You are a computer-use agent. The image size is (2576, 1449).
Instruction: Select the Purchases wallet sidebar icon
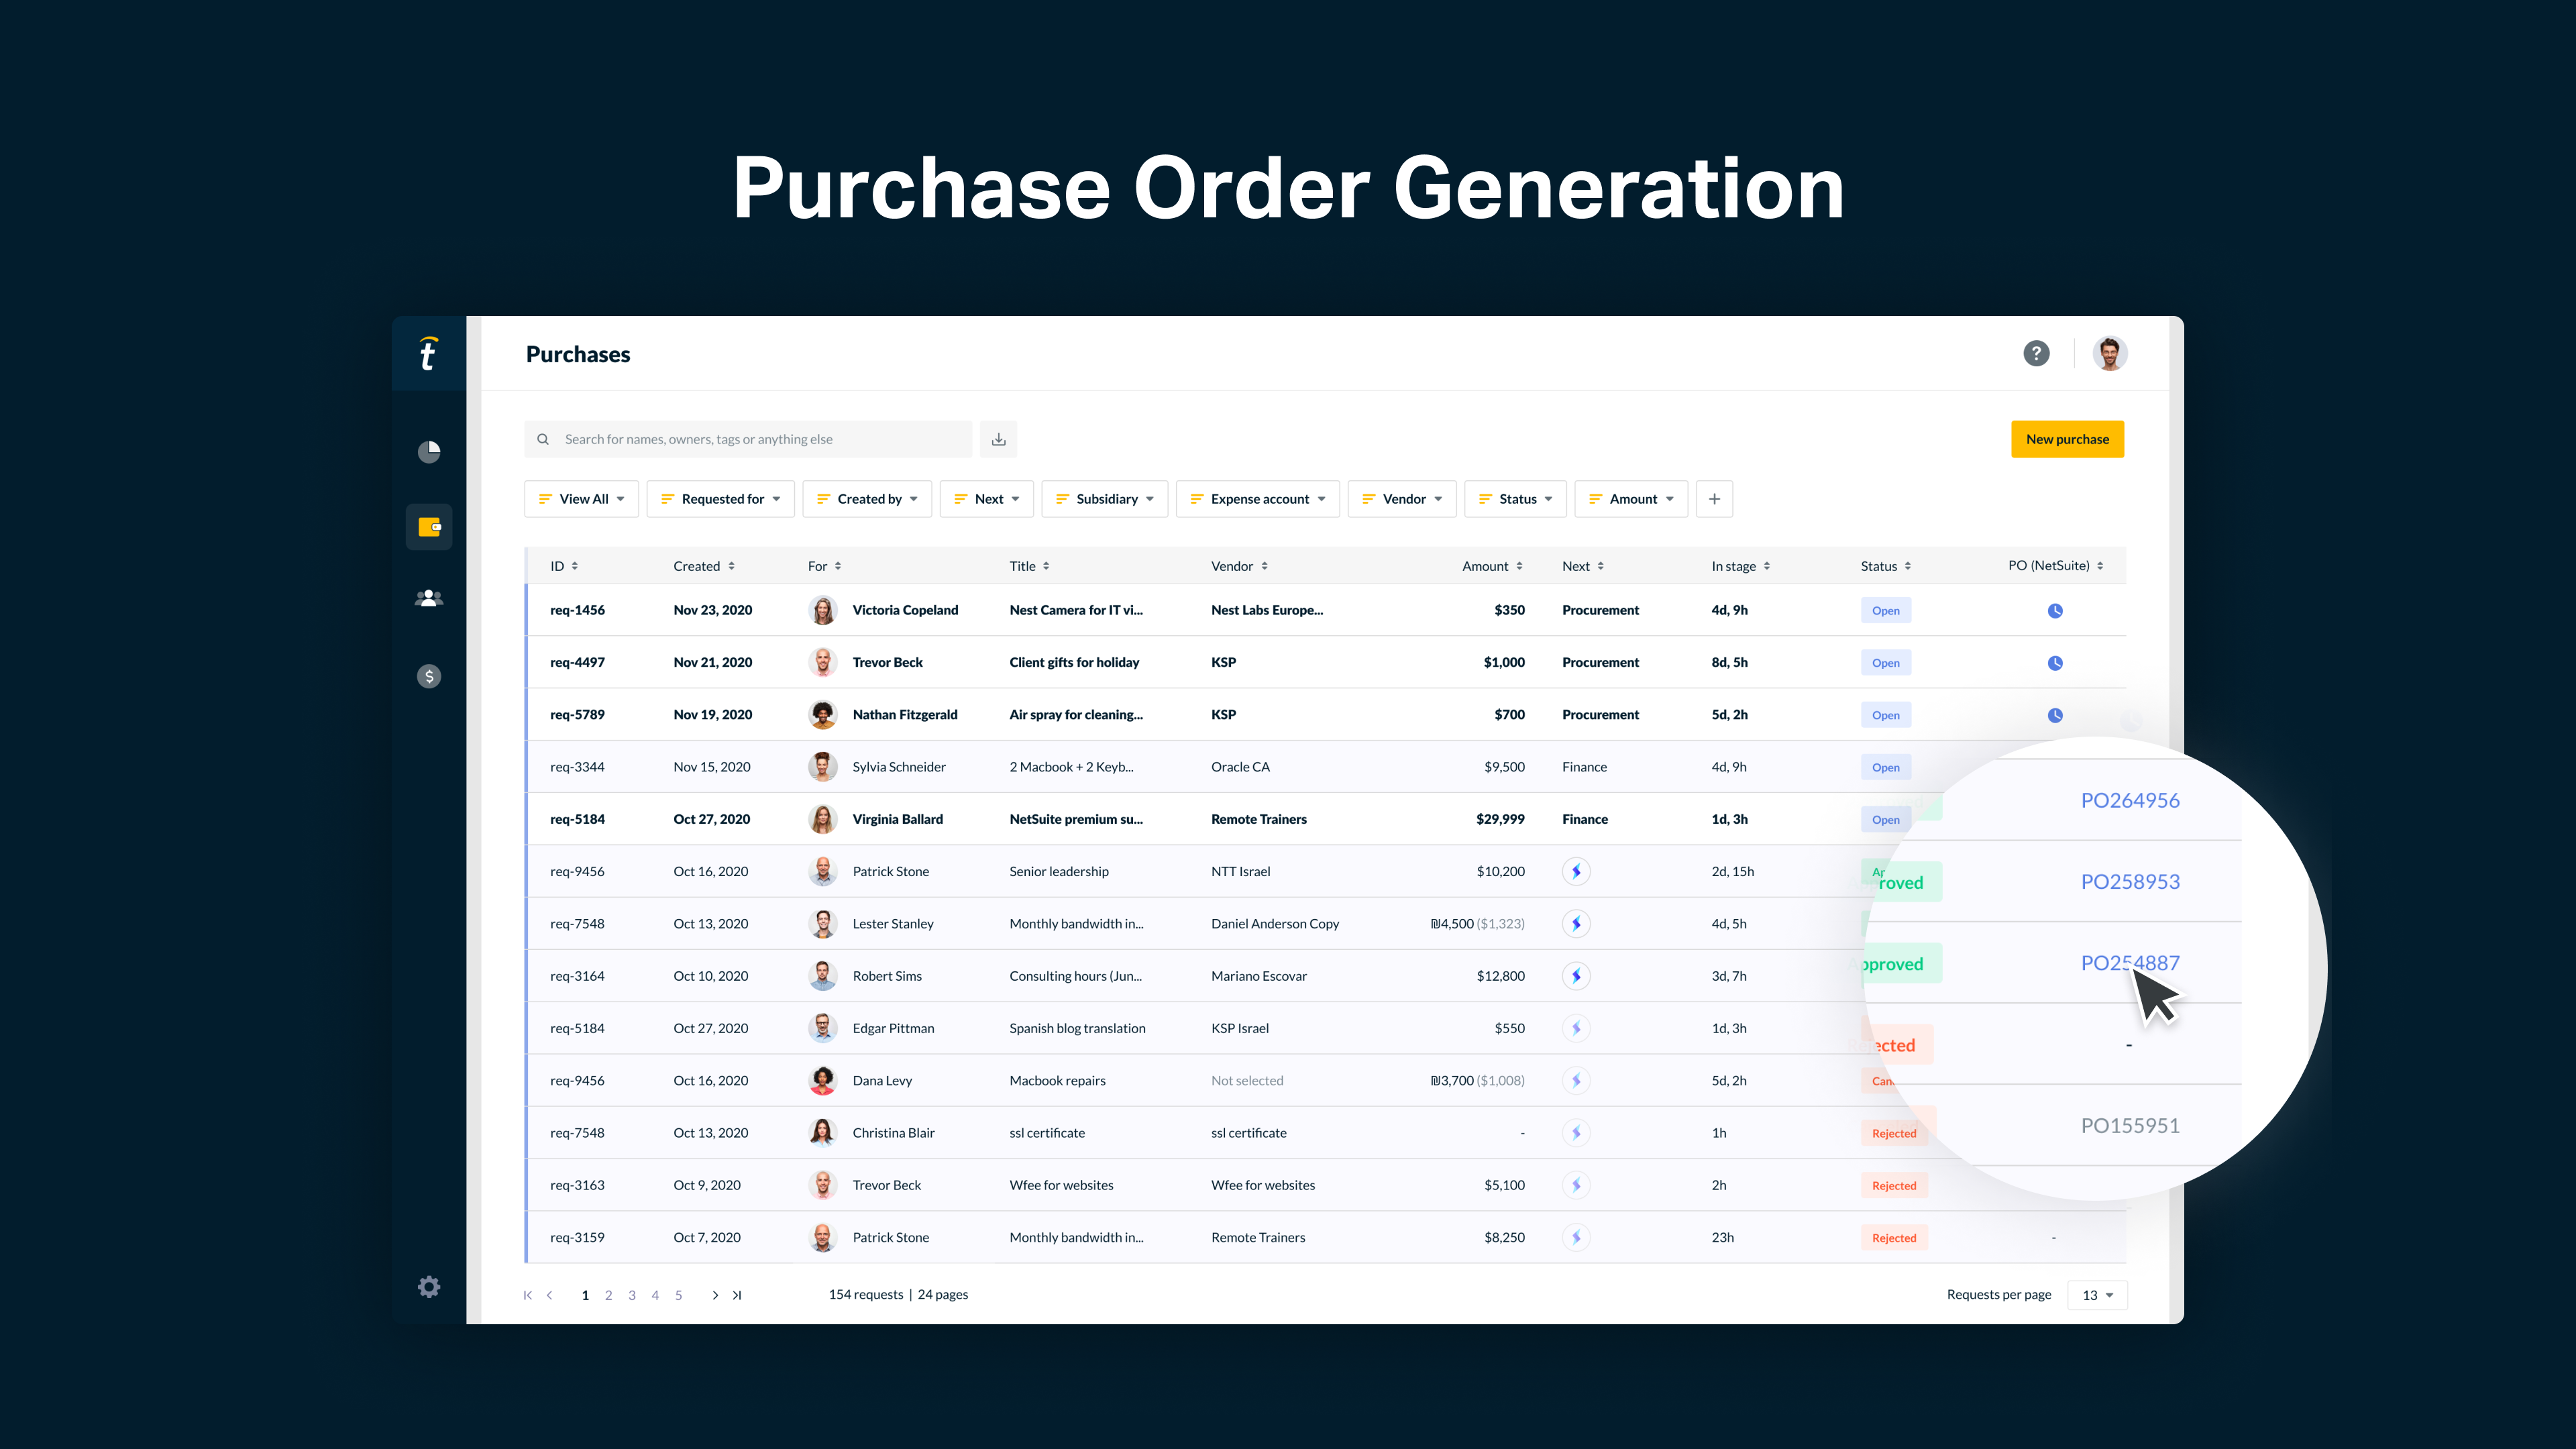coord(429,527)
